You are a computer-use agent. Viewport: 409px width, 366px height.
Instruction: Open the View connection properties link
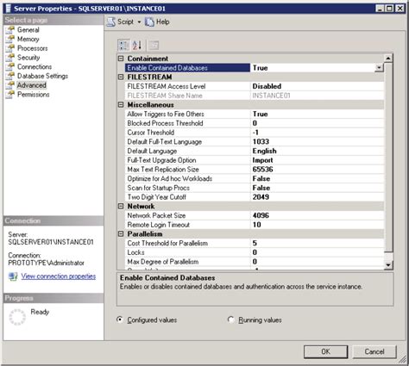[x=59, y=276]
